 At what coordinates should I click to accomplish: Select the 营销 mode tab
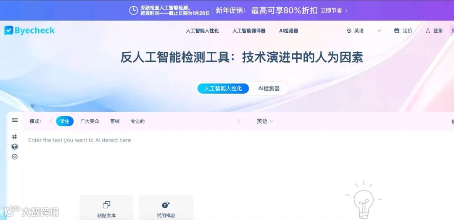115,121
